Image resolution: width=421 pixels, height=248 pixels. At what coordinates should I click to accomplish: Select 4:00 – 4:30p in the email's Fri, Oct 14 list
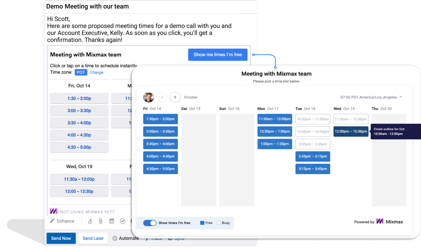click(79, 135)
